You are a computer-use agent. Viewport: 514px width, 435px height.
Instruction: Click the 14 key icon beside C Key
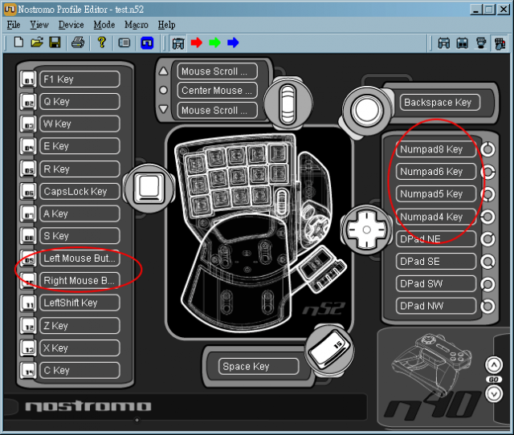28,371
